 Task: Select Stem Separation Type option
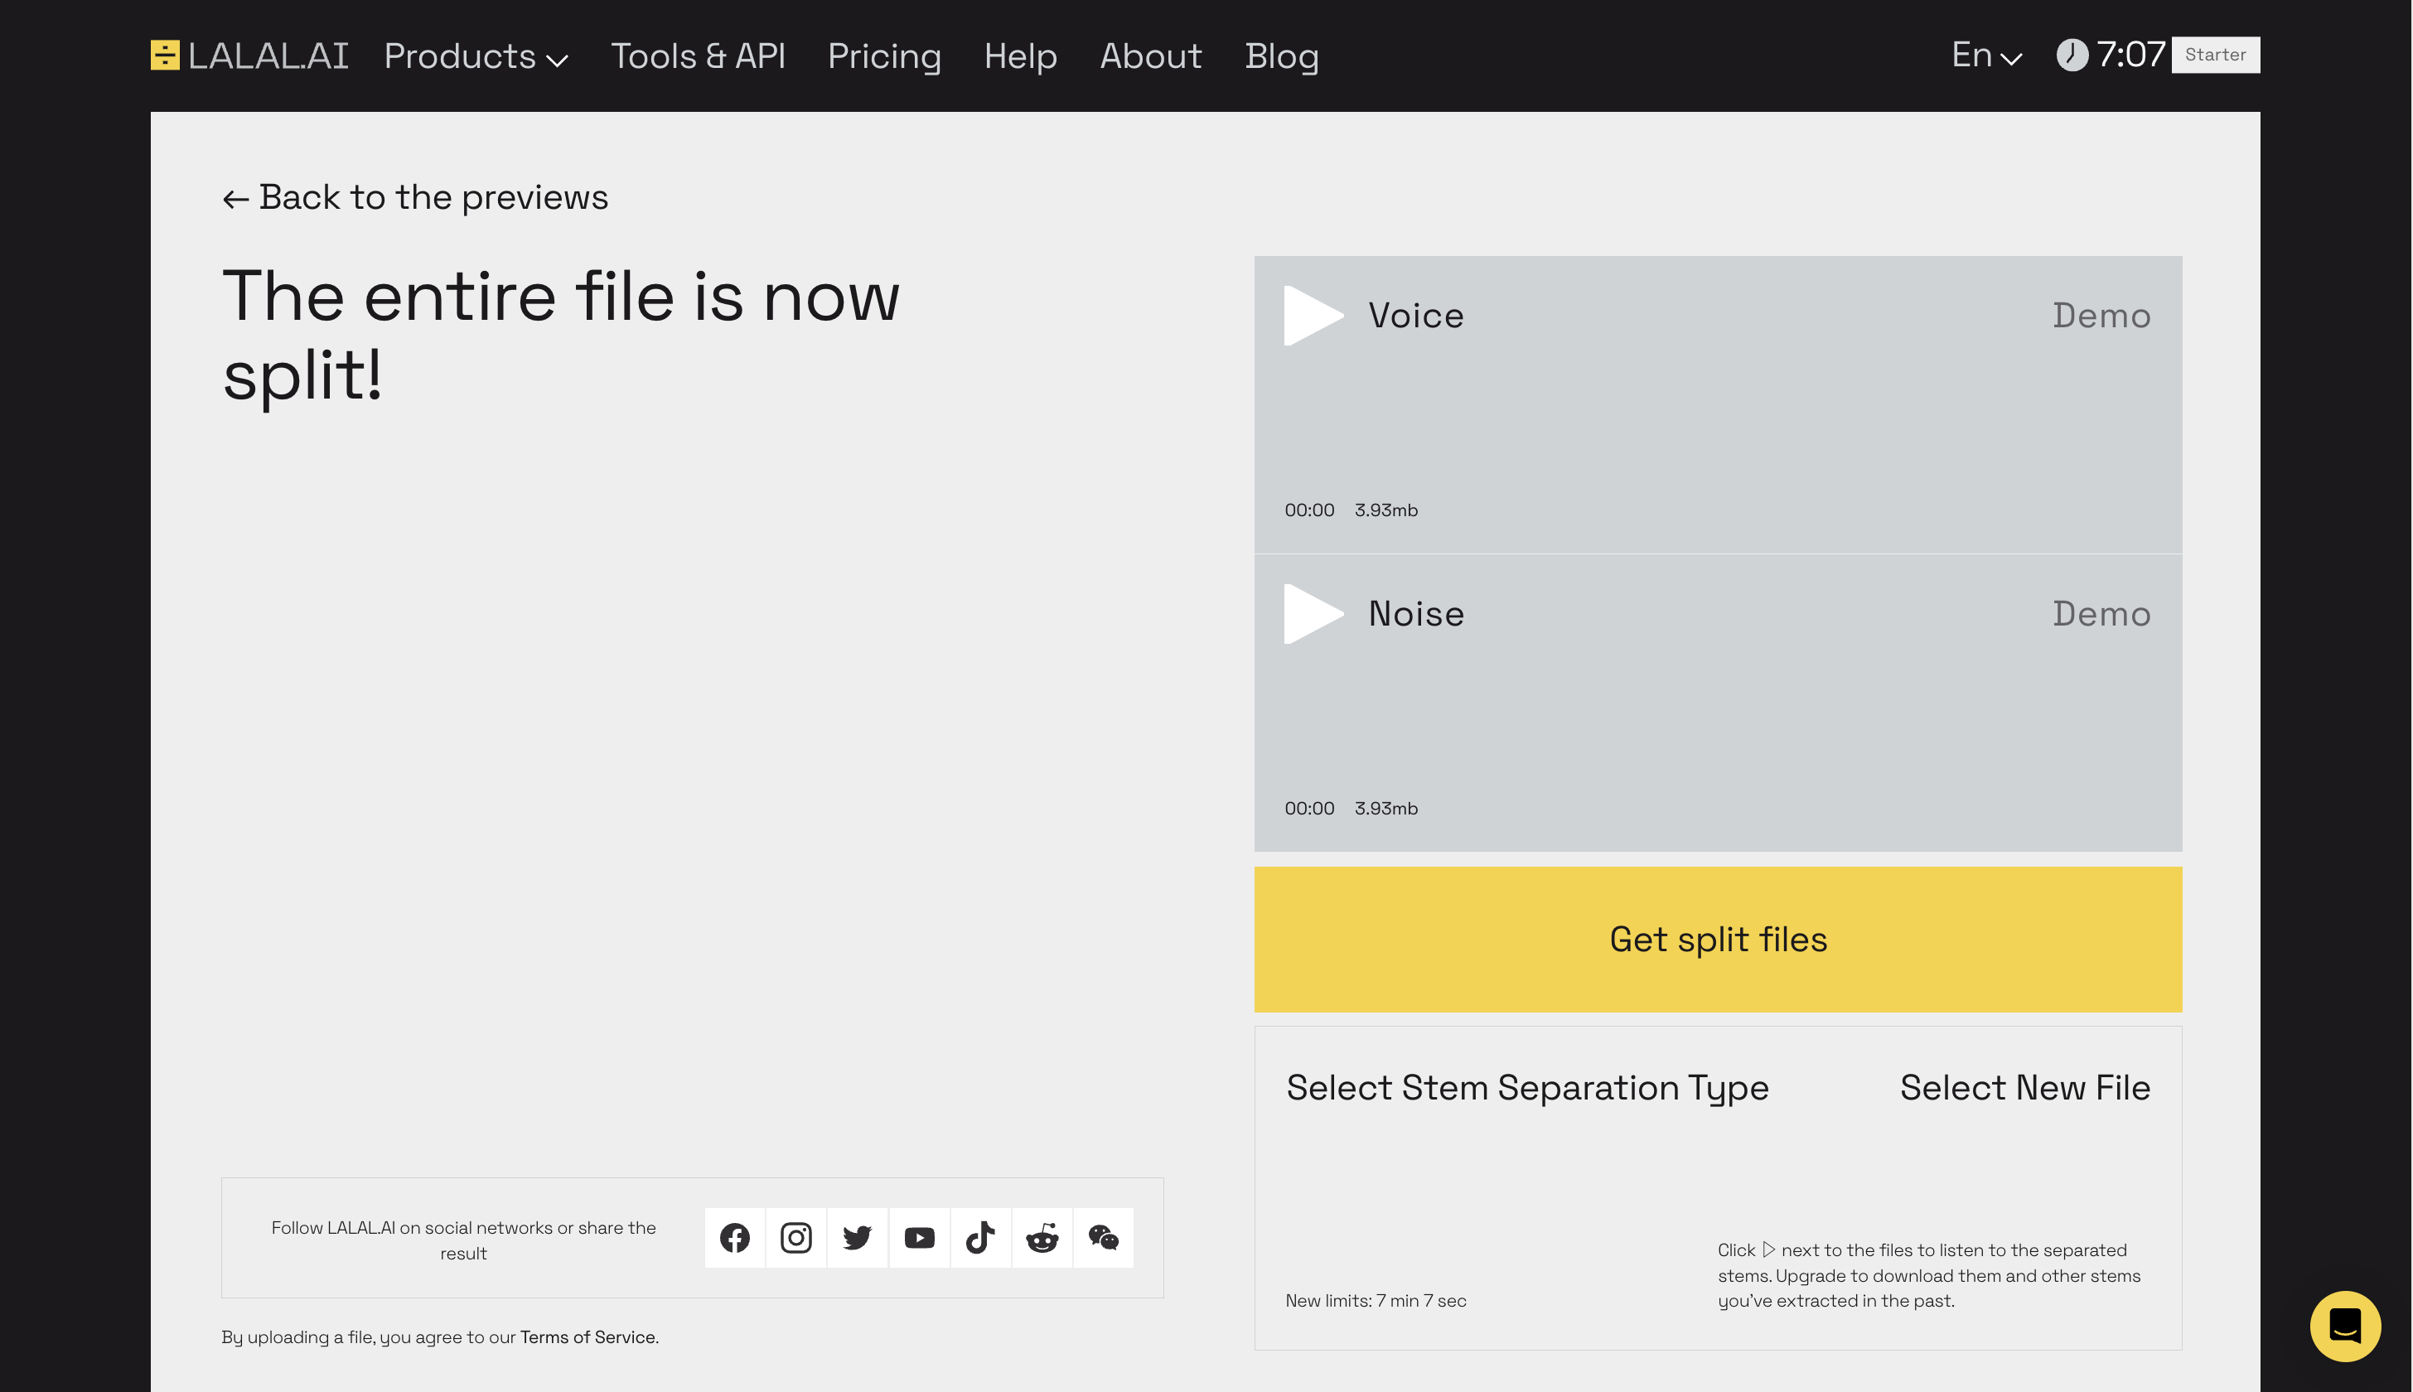pyautogui.click(x=1526, y=1085)
